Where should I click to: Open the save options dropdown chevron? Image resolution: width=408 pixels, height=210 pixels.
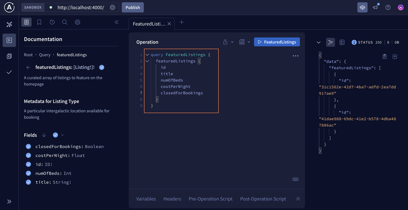tap(249, 42)
